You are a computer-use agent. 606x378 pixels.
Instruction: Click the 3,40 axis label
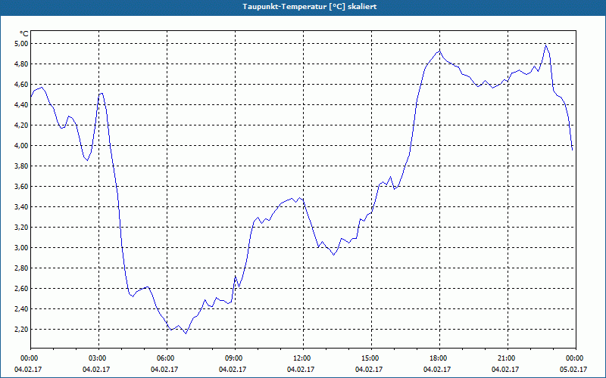click(21, 207)
